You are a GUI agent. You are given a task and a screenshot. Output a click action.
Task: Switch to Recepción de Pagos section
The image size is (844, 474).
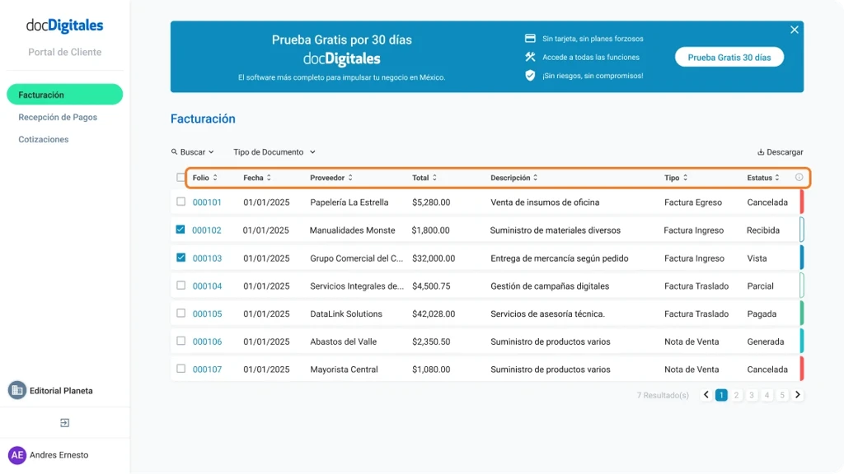58,117
